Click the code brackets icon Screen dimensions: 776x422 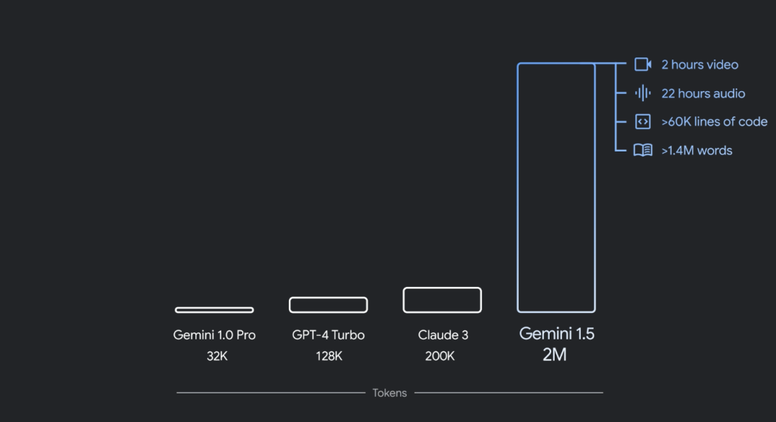[x=642, y=122]
